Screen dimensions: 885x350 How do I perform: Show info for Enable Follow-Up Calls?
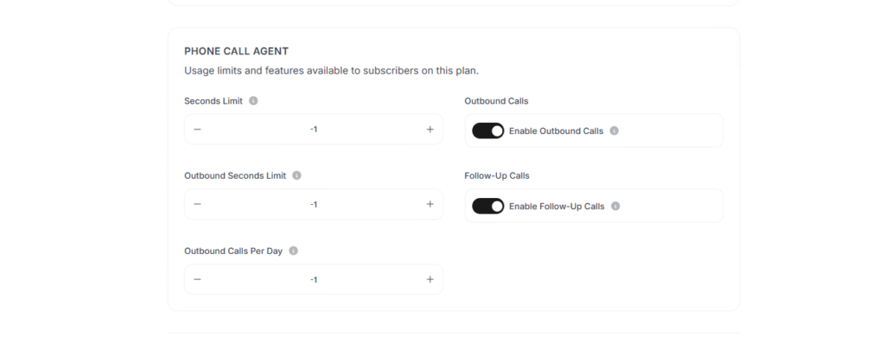[x=615, y=206]
